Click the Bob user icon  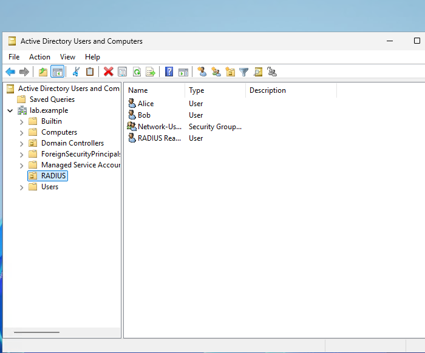132,115
